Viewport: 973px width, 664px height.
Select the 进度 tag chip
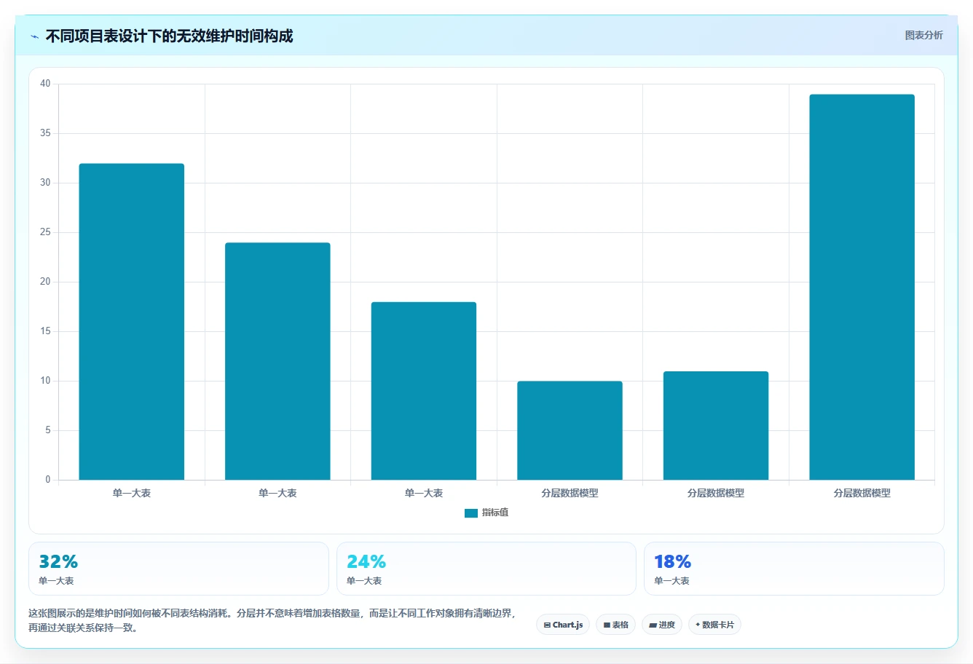661,625
